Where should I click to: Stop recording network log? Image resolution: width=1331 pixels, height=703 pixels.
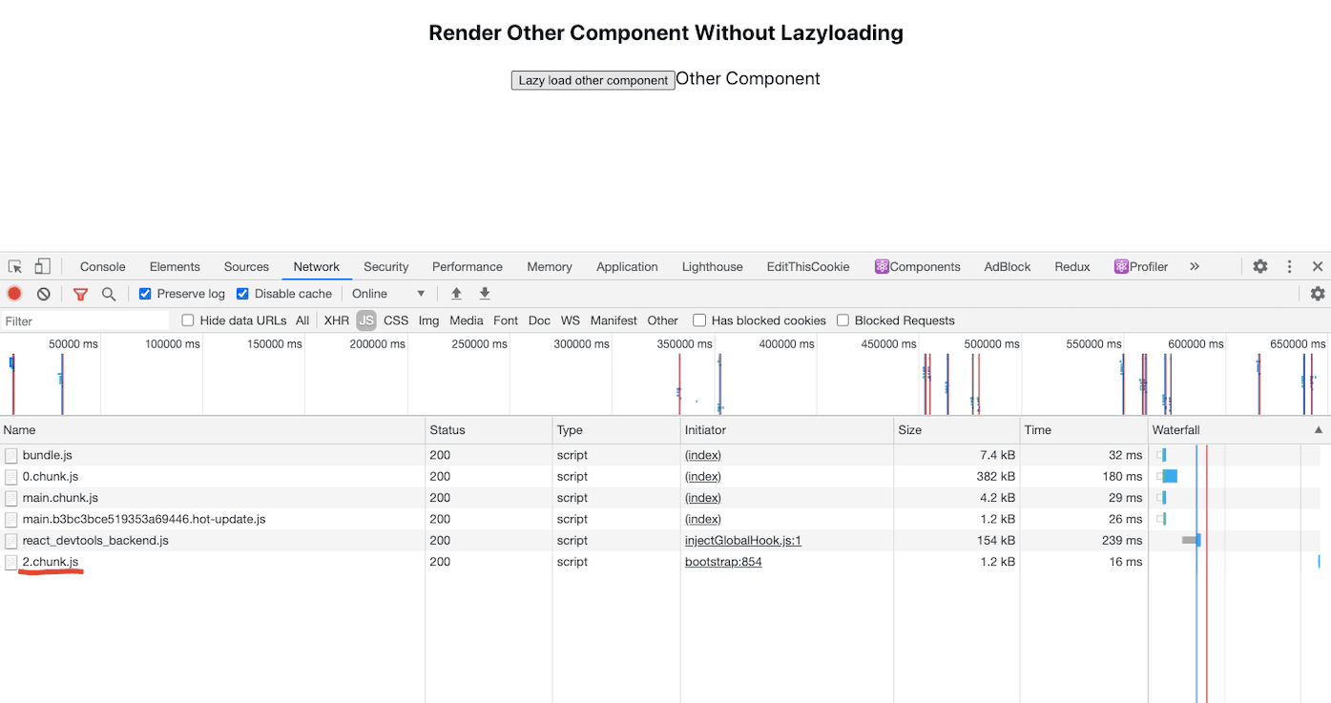point(14,294)
